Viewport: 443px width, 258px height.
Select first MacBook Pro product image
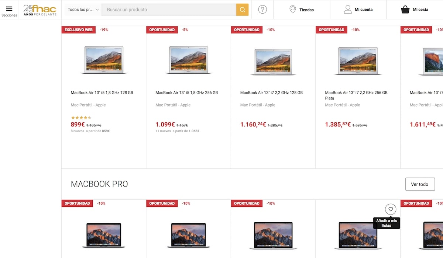tap(104, 235)
